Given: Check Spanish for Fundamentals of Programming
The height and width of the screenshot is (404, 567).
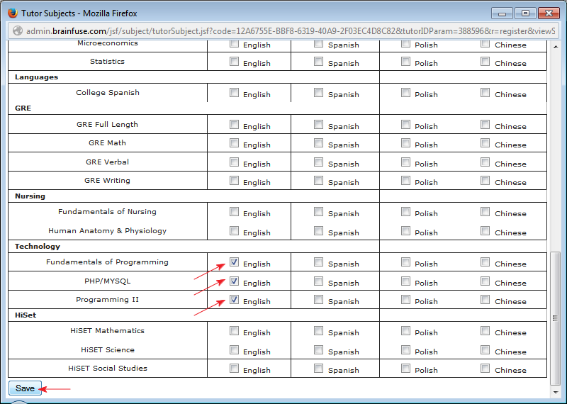Looking at the screenshot, I should (x=318, y=262).
